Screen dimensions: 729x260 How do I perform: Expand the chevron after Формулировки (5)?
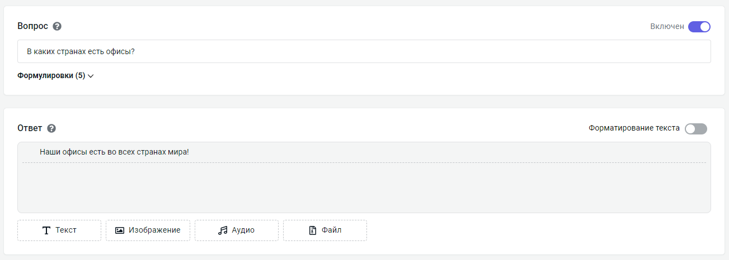pos(91,76)
